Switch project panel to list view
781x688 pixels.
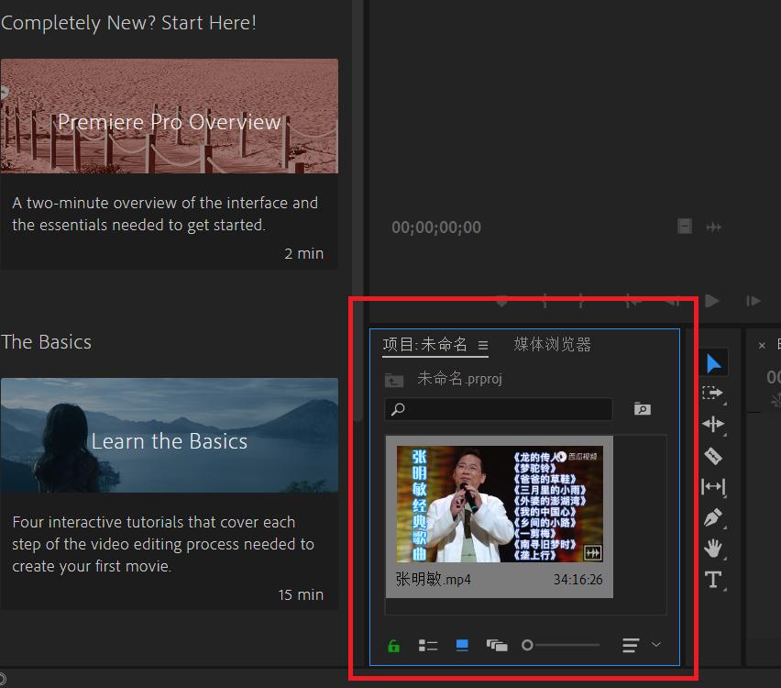(x=428, y=646)
